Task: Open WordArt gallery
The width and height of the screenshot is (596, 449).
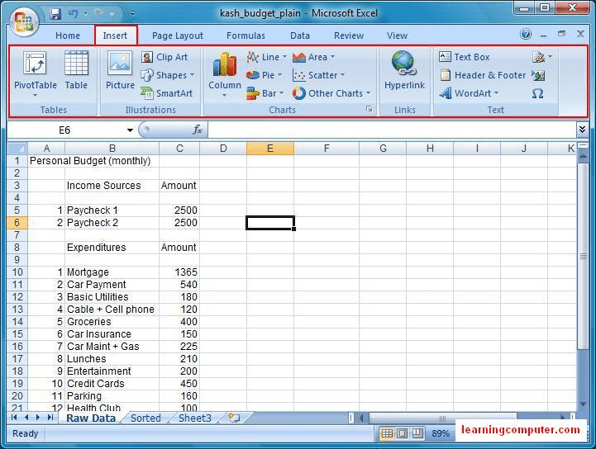Action: pyautogui.click(x=469, y=93)
